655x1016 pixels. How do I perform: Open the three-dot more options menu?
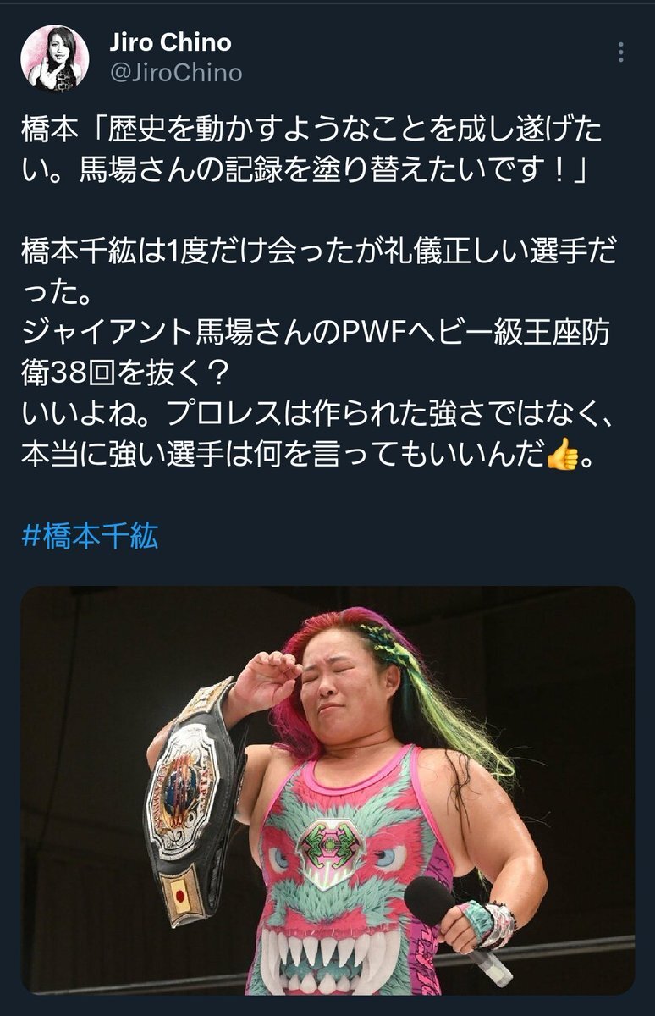(621, 53)
